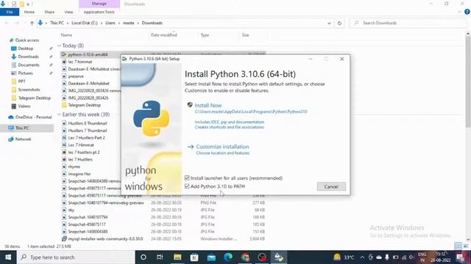The width and height of the screenshot is (471, 264).
Task: Click Local Disk (C:) in address path
Action: pyautogui.click(x=85, y=23)
